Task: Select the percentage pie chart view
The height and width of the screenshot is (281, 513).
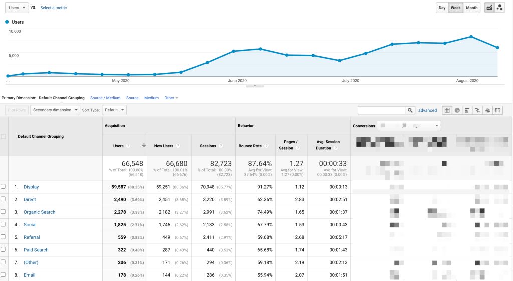Action: (x=457, y=110)
